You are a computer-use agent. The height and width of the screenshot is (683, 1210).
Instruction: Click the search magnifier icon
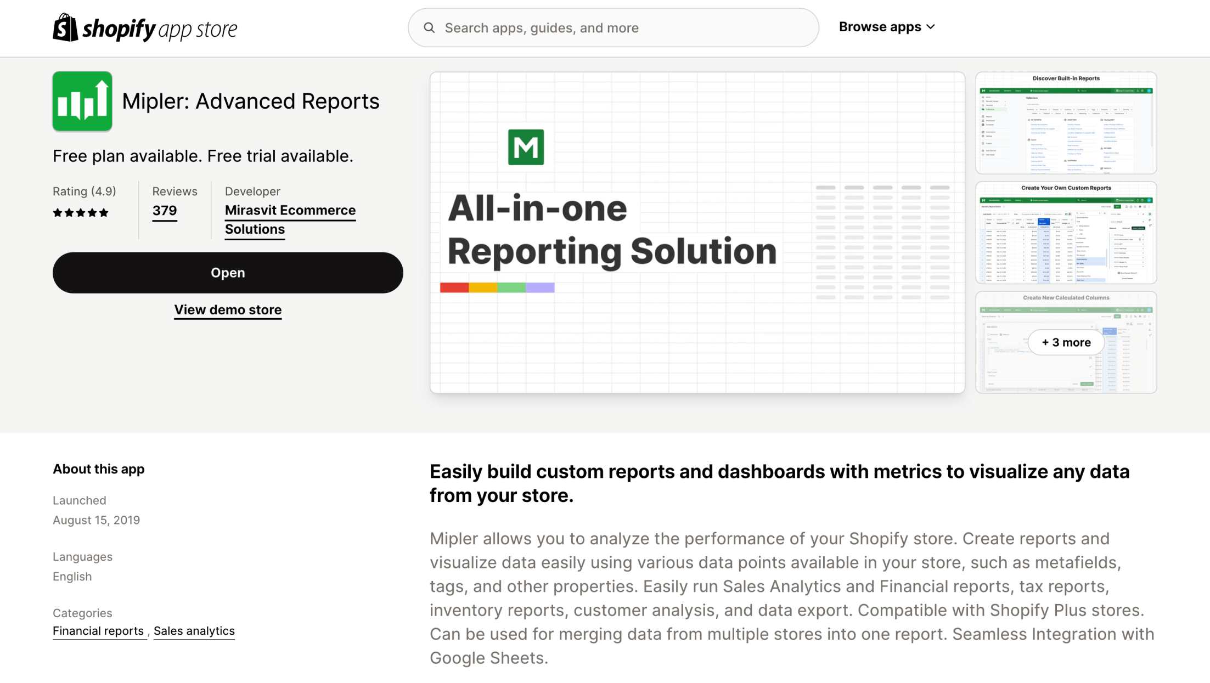(x=429, y=27)
